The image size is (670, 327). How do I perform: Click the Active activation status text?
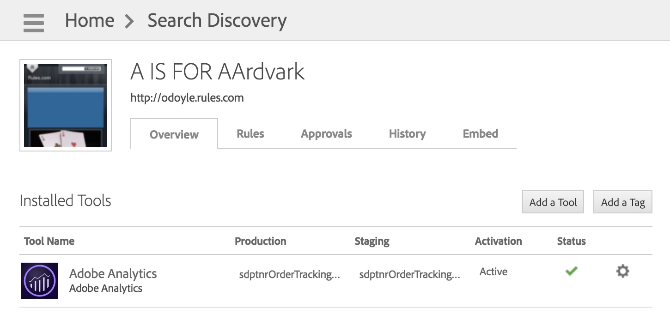(x=493, y=272)
